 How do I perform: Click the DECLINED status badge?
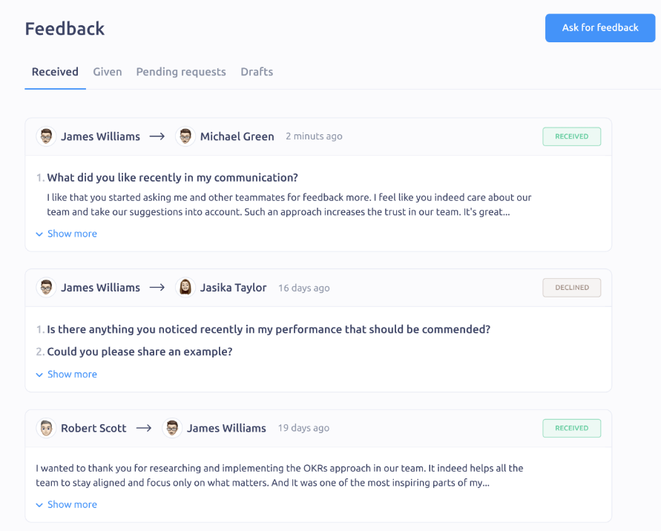[x=571, y=287]
